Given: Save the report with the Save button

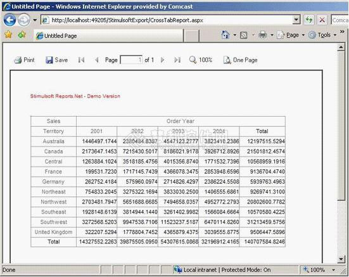Looking at the screenshot, I should (56, 60).
